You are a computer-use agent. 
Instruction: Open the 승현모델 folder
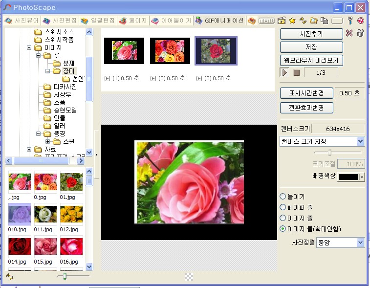(x=65, y=110)
